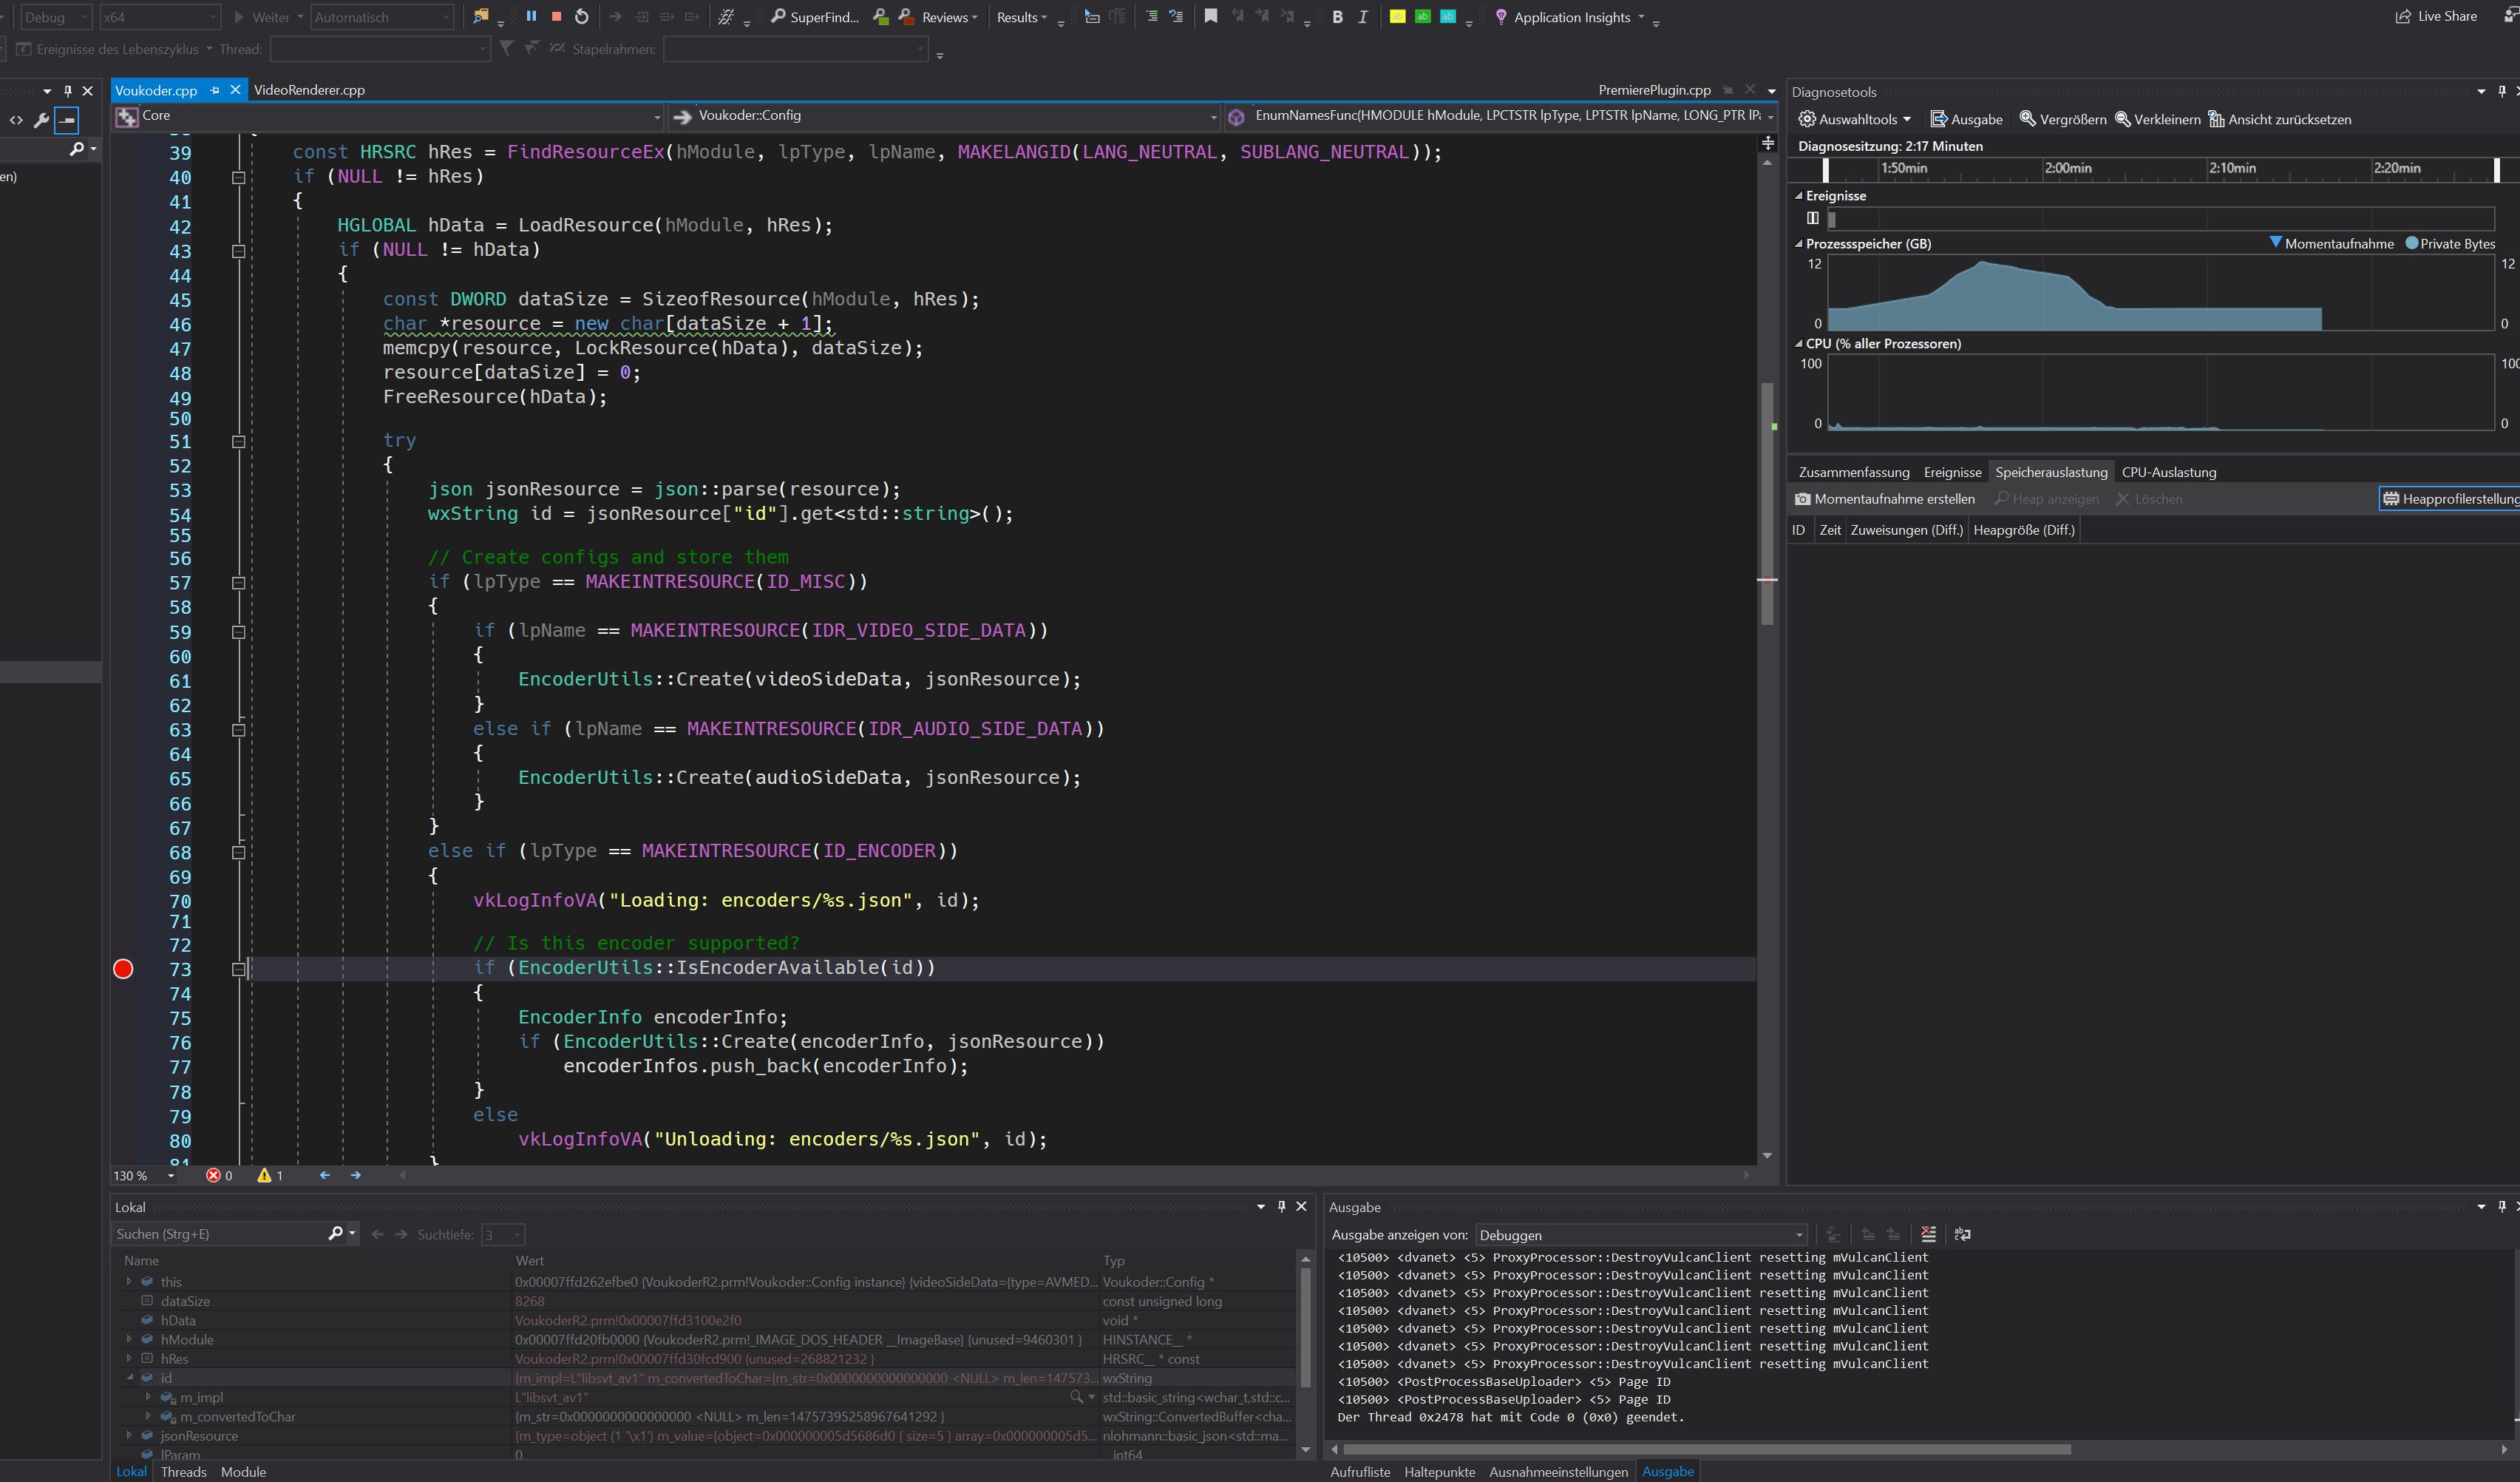This screenshot has height=1482, width=2520.
Task: Apply Bold formatting button in toolbar
Action: 1337,17
